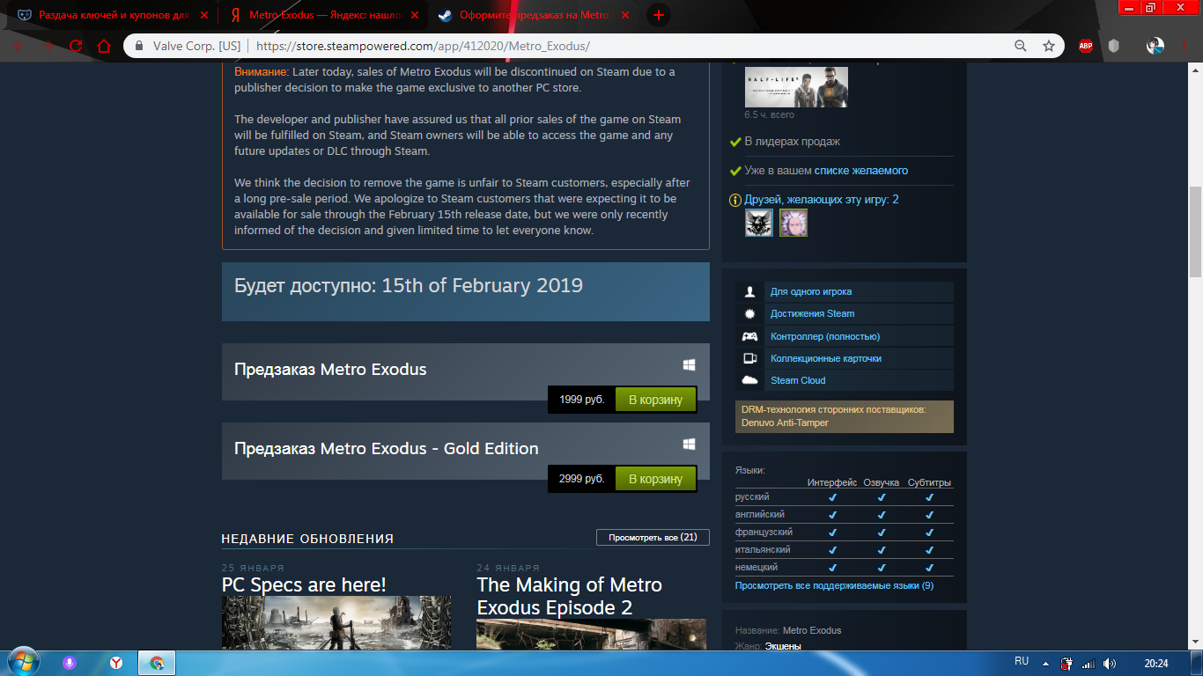Click the genre link 'Экшены'

pos(783,647)
